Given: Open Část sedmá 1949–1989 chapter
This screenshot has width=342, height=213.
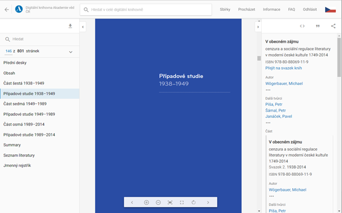Looking at the screenshot, I should pos(40,104).
